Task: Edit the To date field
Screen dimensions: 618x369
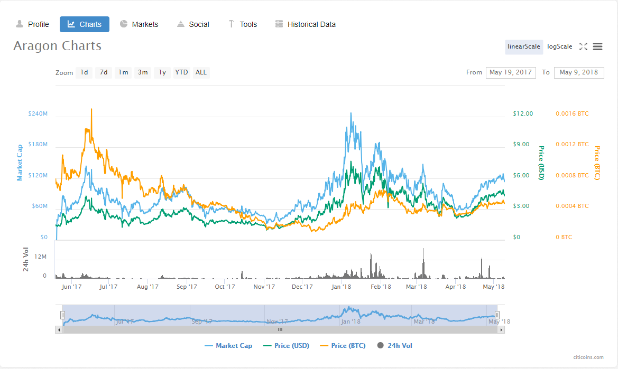Action: 579,72
